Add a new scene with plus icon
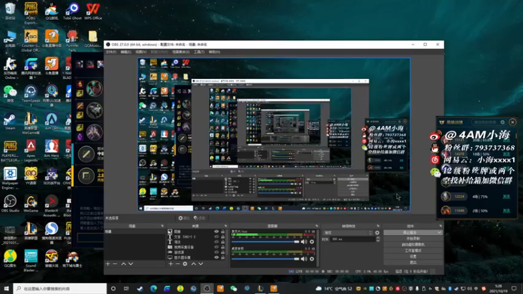Image resolution: width=523 pixels, height=294 pixels. click(x=108, y=264)
